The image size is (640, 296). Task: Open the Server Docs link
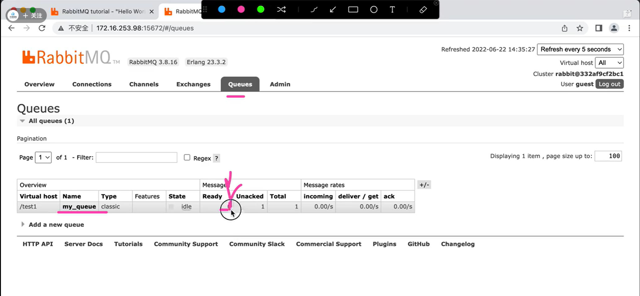[84, 244]
